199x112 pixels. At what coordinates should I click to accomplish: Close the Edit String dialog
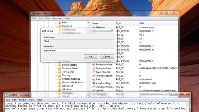(x=112, y=30)
